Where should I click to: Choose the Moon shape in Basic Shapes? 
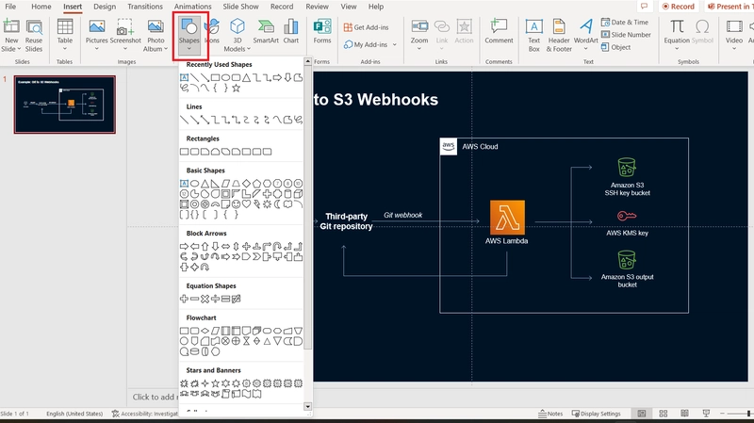click(x=277, y=204)
